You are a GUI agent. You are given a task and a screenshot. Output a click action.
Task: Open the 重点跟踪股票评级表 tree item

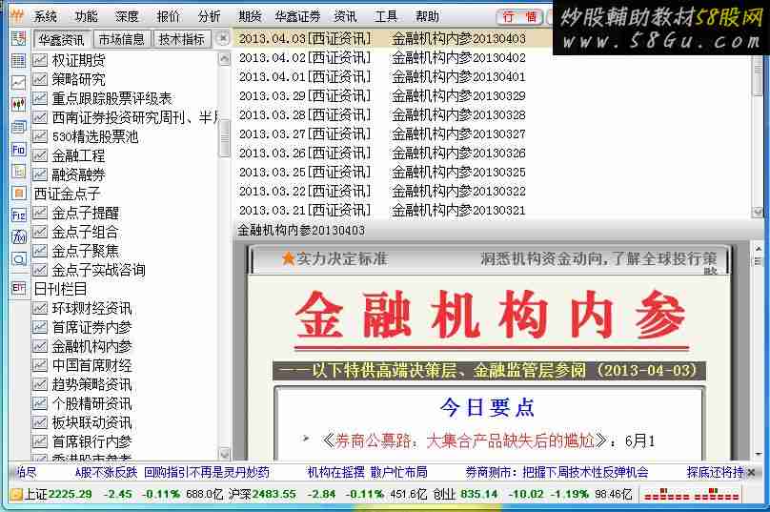click(111, 99)
